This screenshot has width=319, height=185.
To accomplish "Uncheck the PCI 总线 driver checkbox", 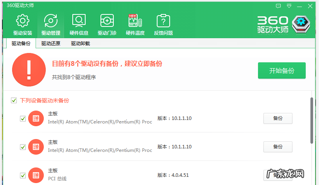I will pos(23,175).
